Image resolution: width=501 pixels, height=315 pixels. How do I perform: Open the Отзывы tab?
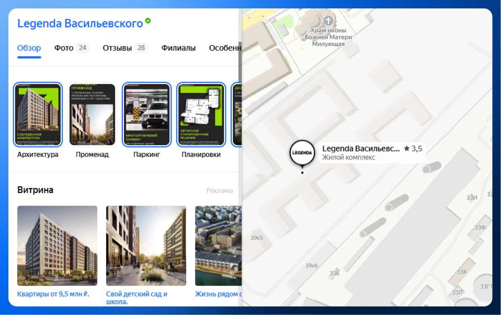tap(117, 48)
